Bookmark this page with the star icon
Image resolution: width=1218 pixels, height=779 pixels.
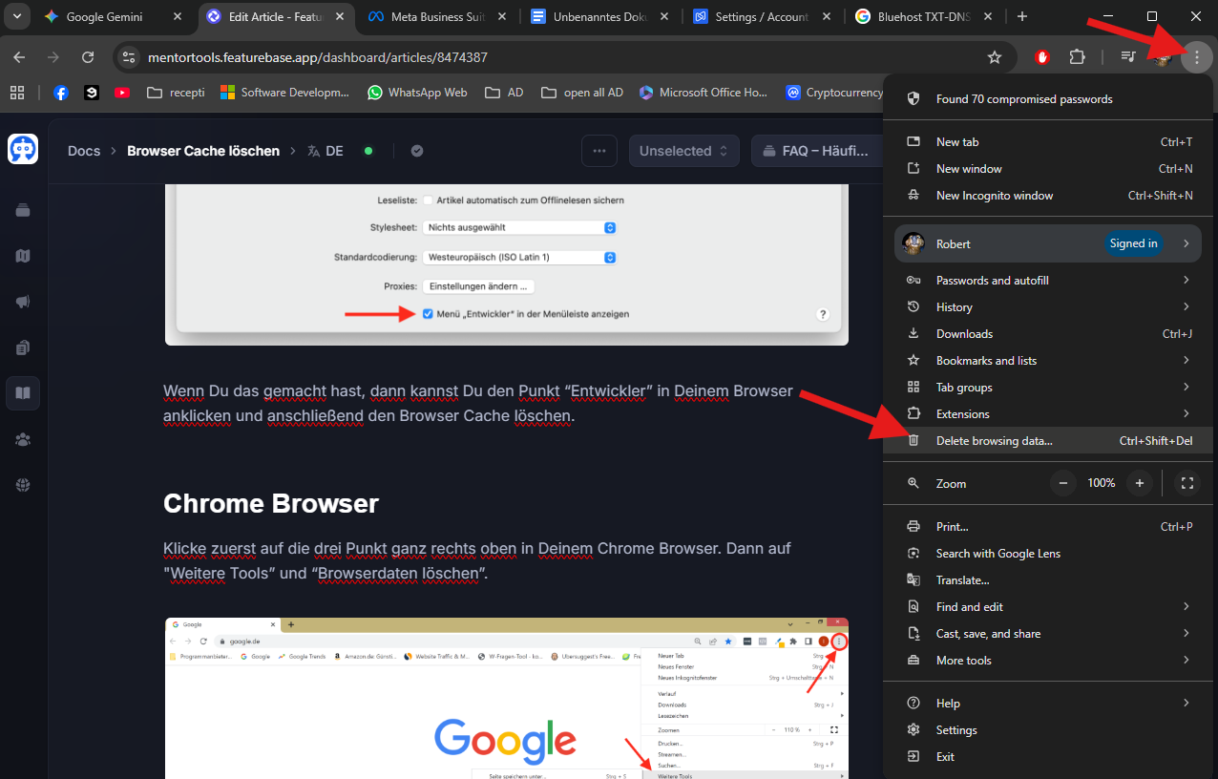pos(995,57)
